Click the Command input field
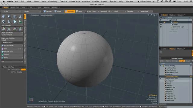The height and width of the screenshot is (108, 193). pos(180,107)
